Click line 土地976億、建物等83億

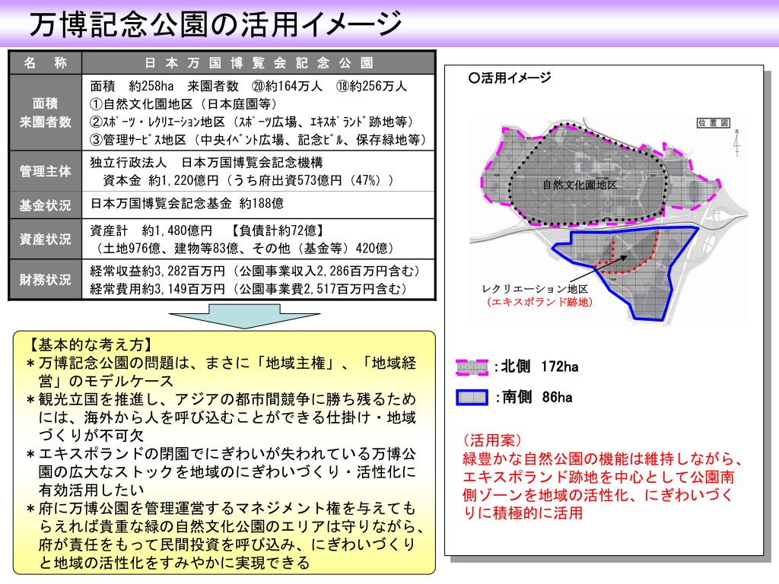(244, 249)
